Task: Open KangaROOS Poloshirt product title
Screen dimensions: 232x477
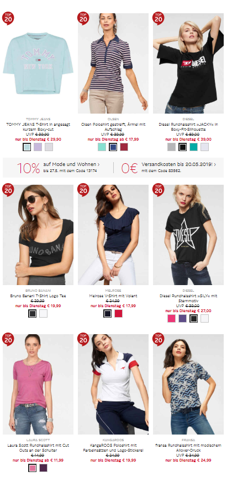Action: click(x=113, y=448)
